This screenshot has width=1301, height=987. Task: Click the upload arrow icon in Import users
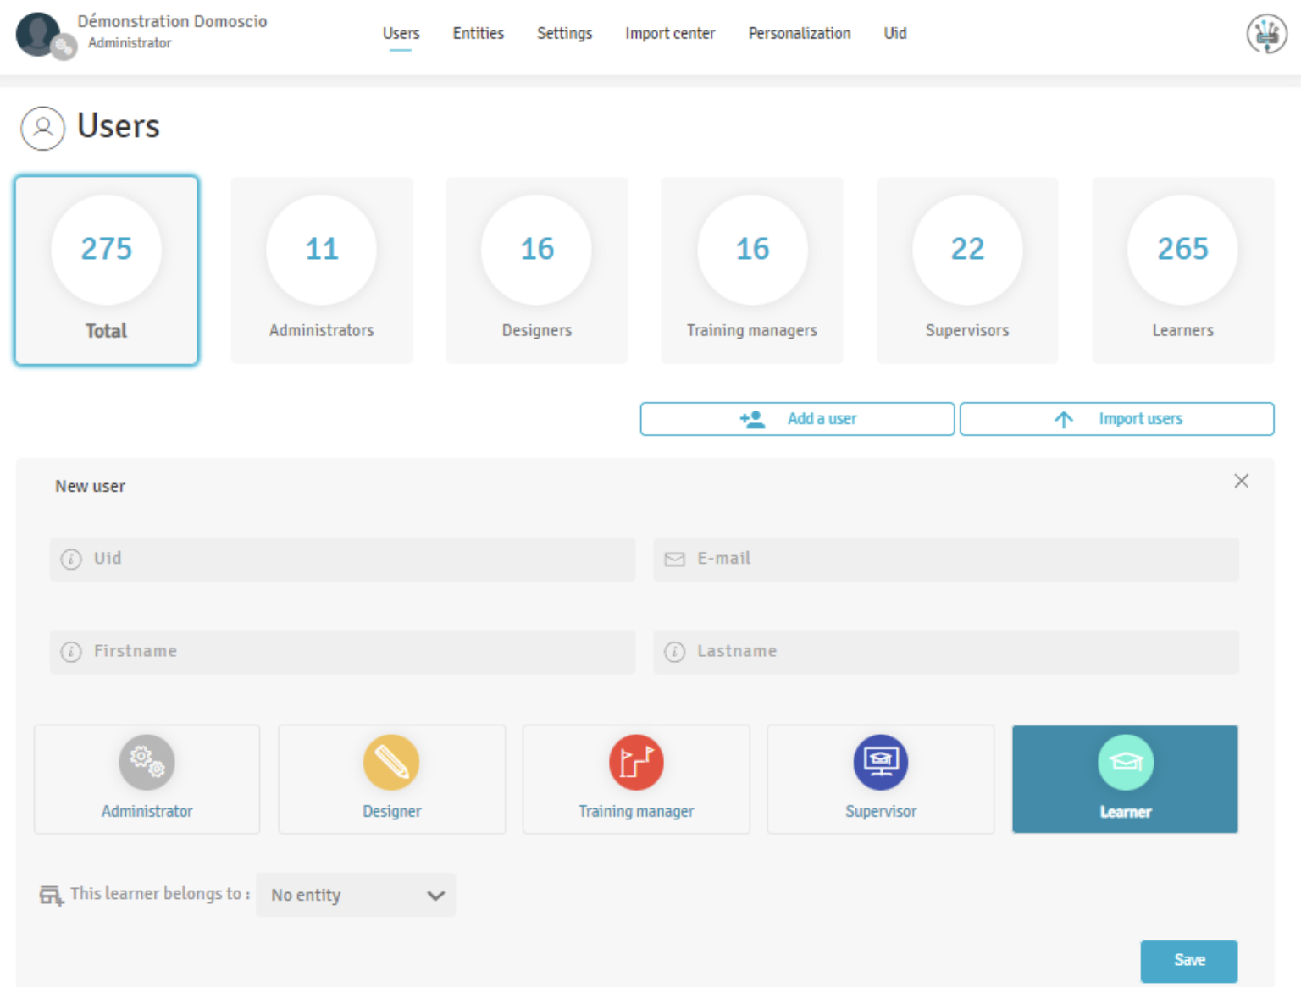tap(1064, 419)
